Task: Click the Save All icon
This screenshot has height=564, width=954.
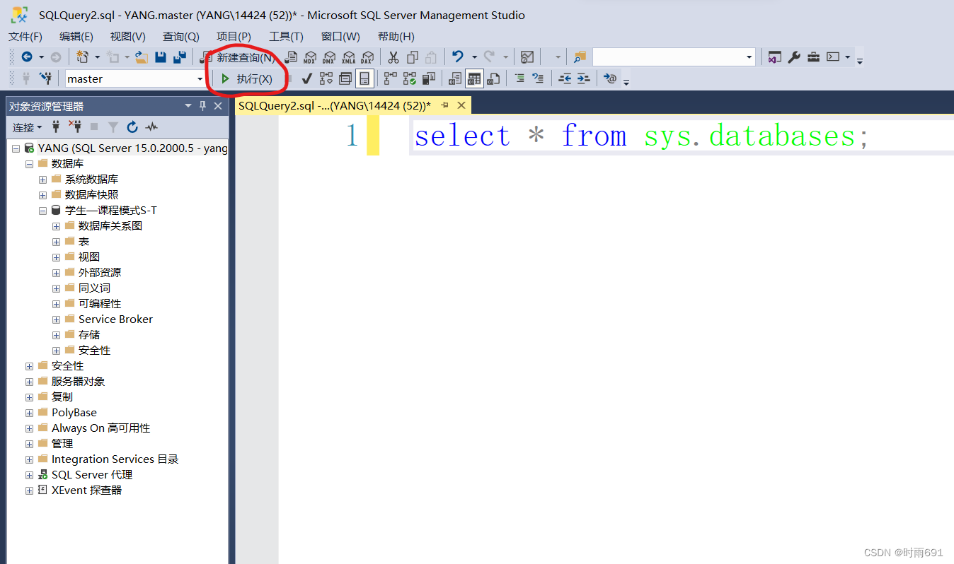Action: [180, 57]
